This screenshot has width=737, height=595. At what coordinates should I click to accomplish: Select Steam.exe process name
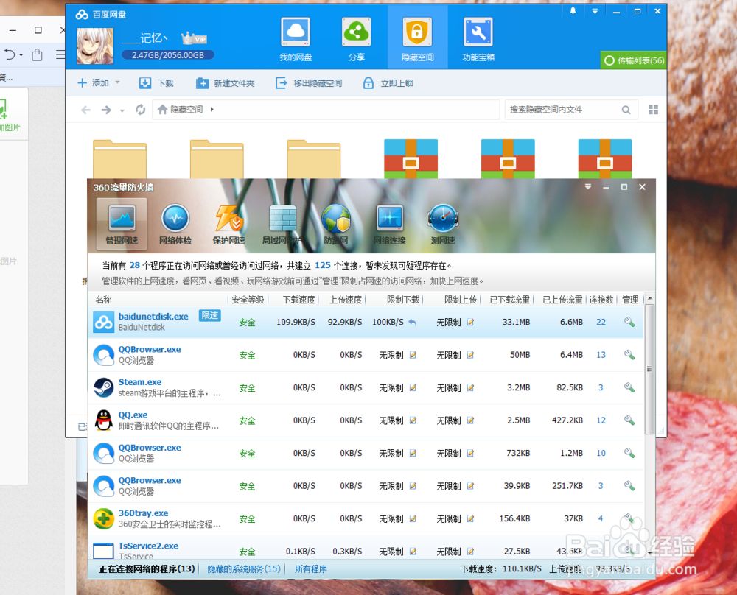tap(139, 381)
